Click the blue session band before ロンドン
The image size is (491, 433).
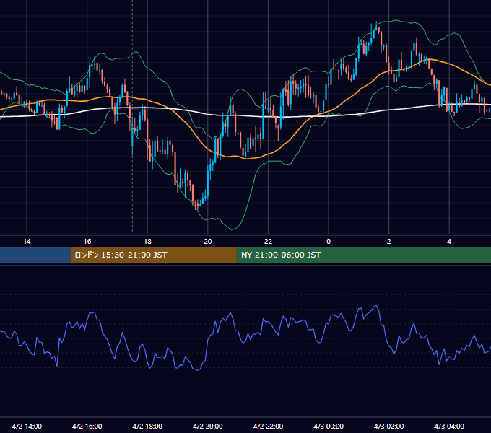tap(35, 255)
